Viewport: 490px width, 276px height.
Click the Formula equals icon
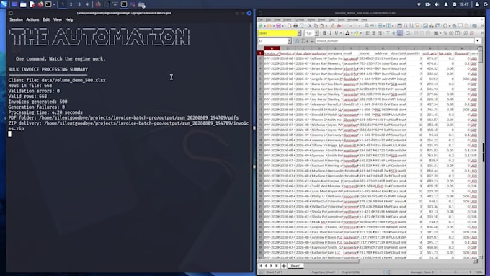tap(311, 41)
